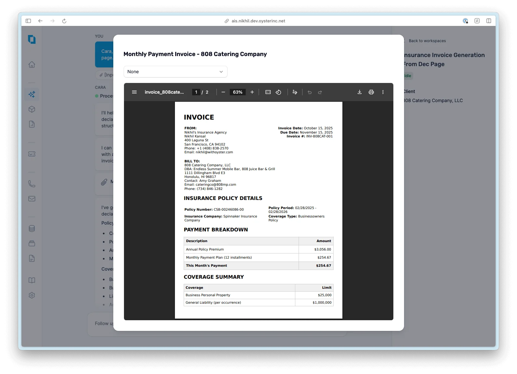Click the 63% zoom level field
Screen dimensions: 517x374
238,92
